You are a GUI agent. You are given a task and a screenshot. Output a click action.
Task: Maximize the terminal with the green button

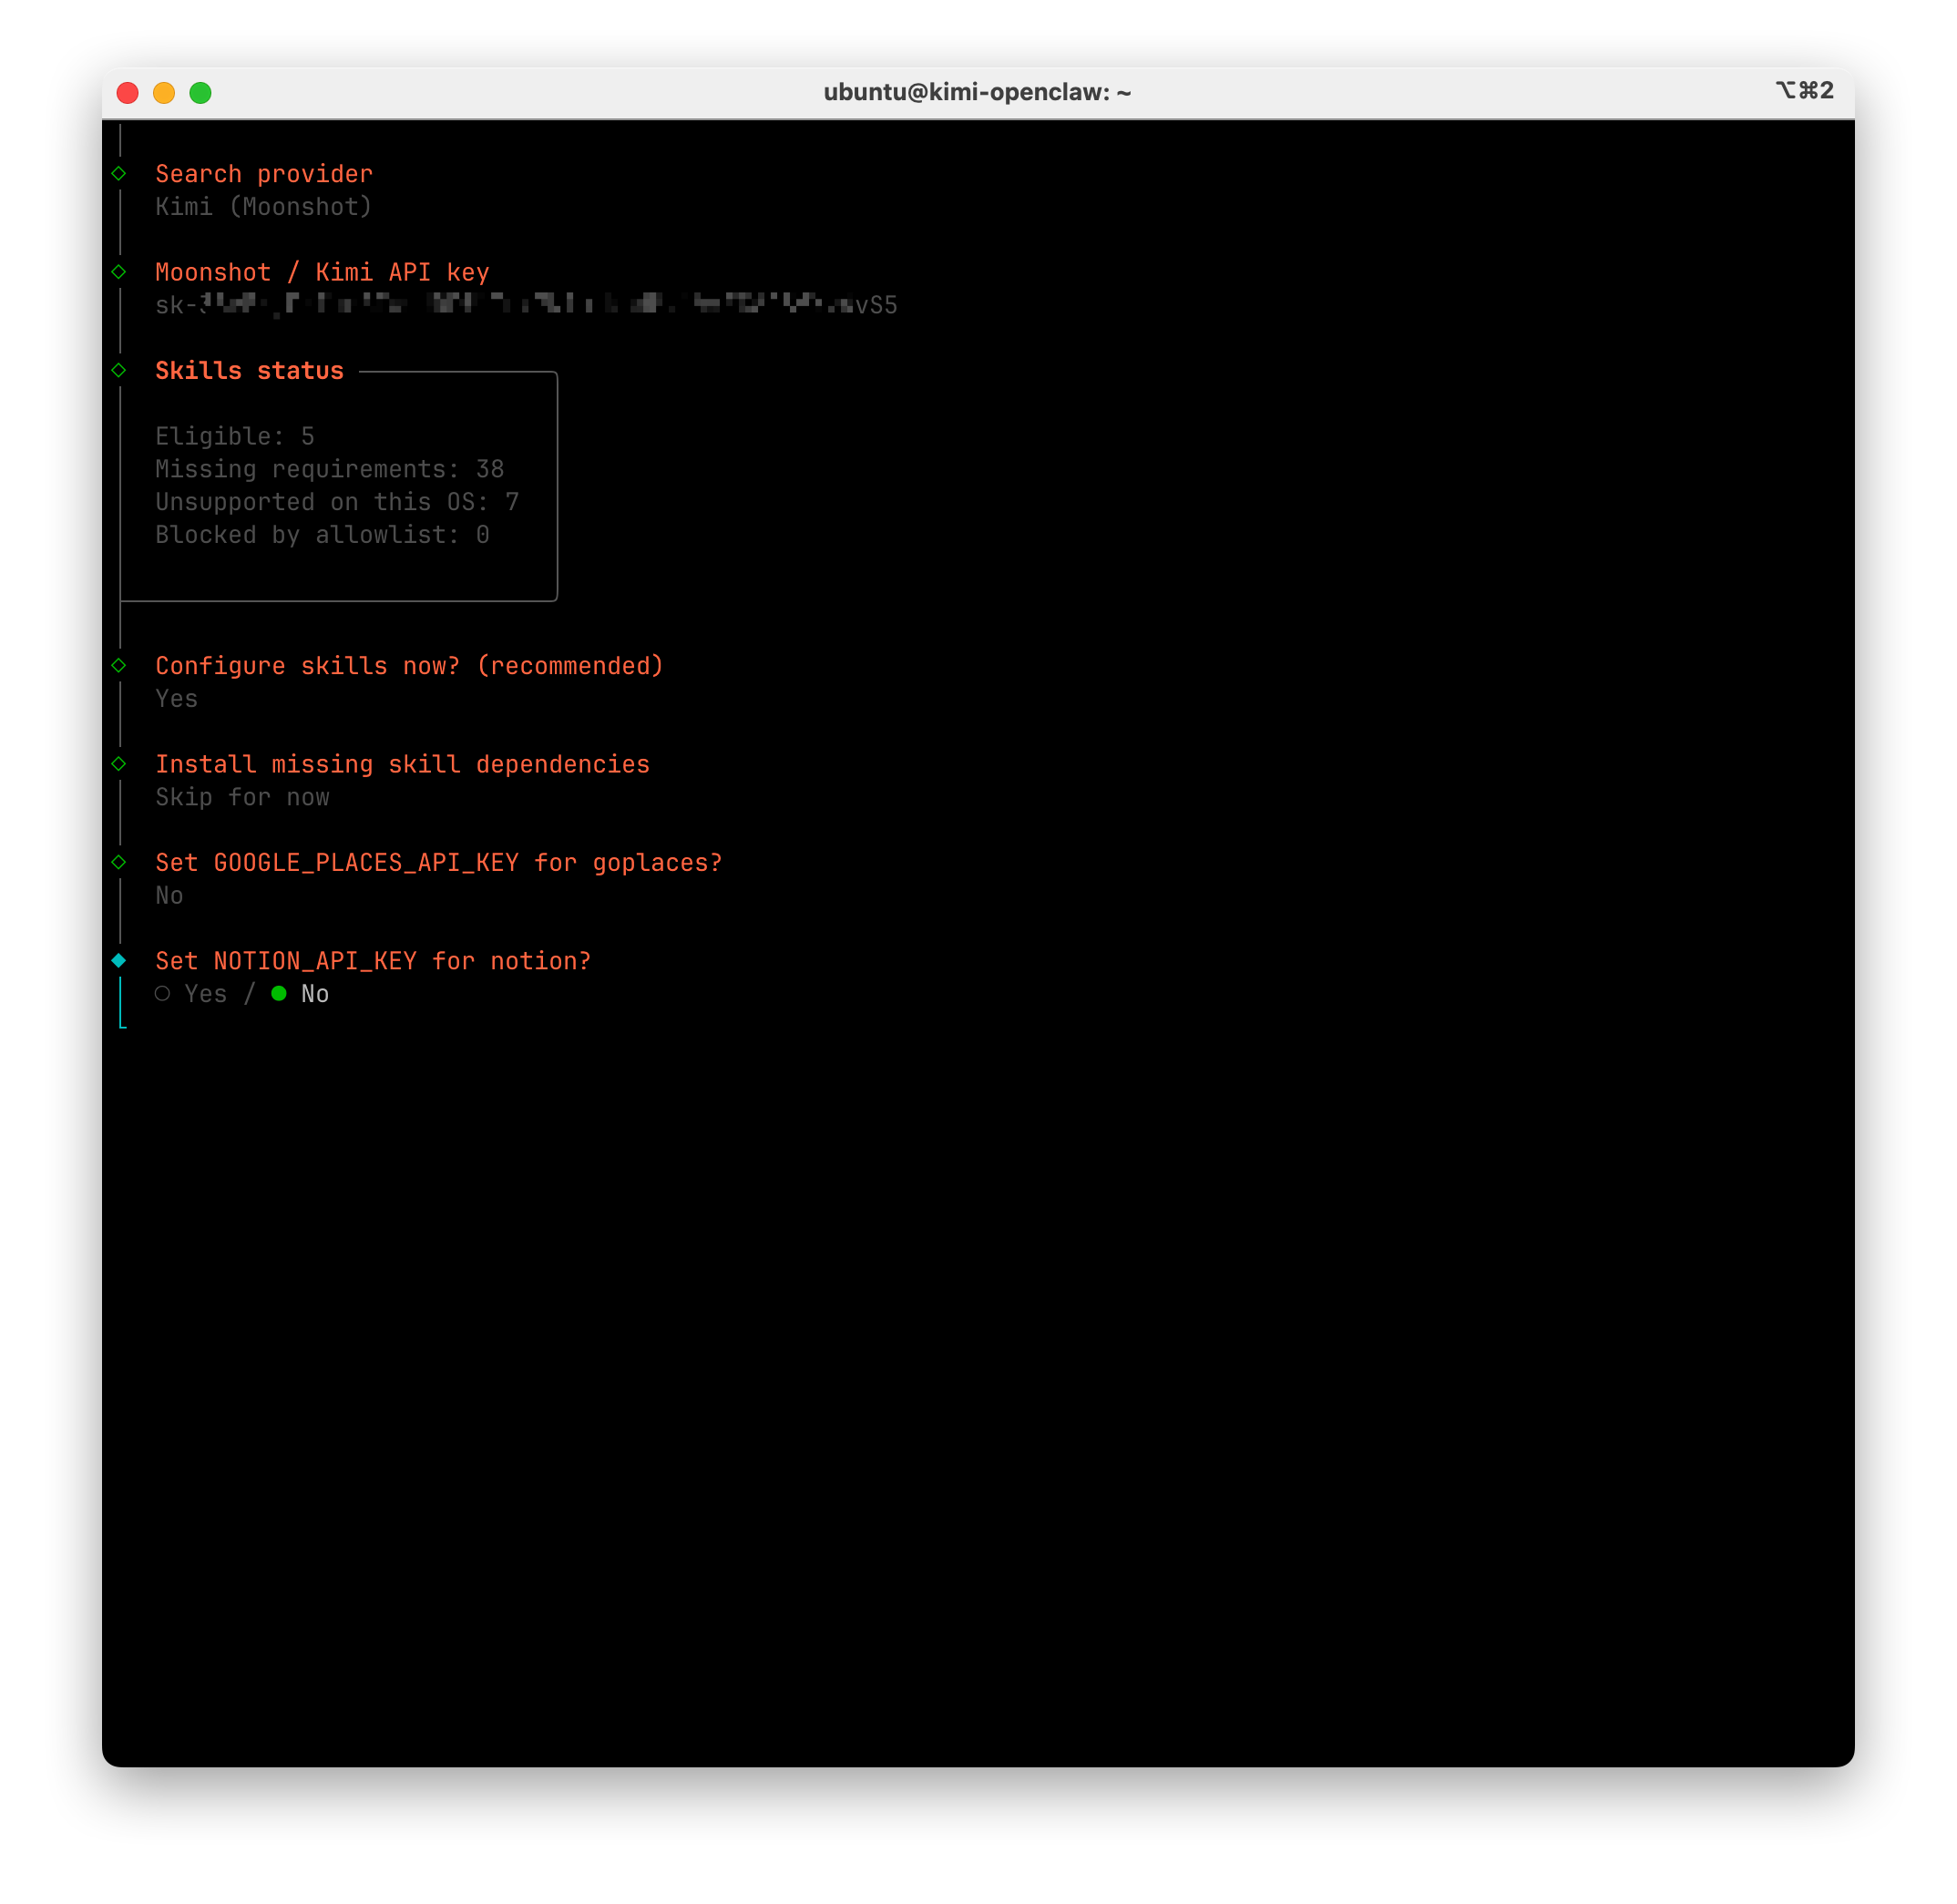pyautogui.click(x=201, y=93)
